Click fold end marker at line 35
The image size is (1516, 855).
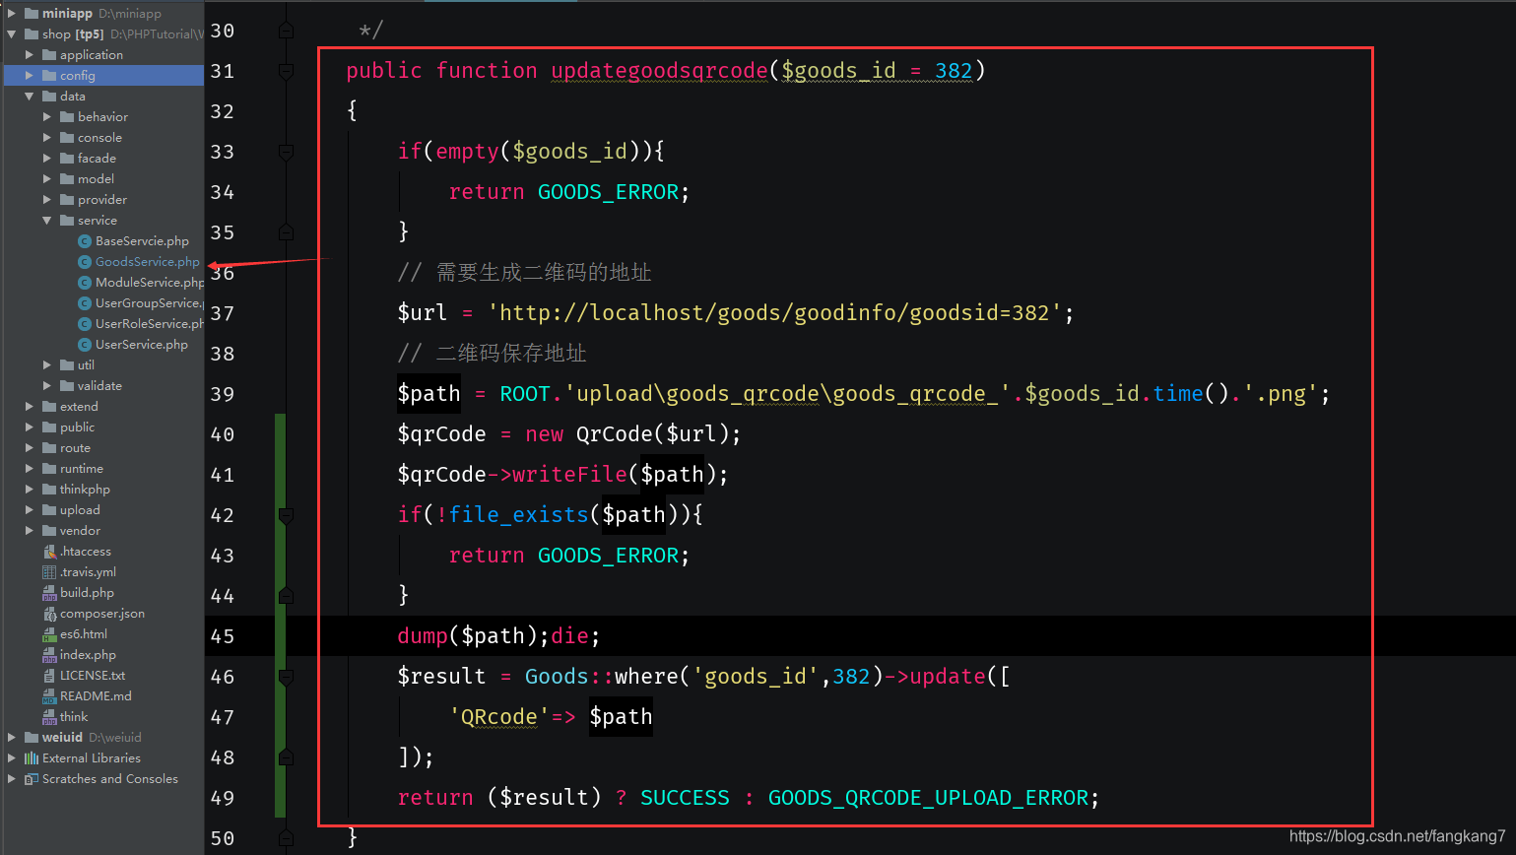pos(286,232)
